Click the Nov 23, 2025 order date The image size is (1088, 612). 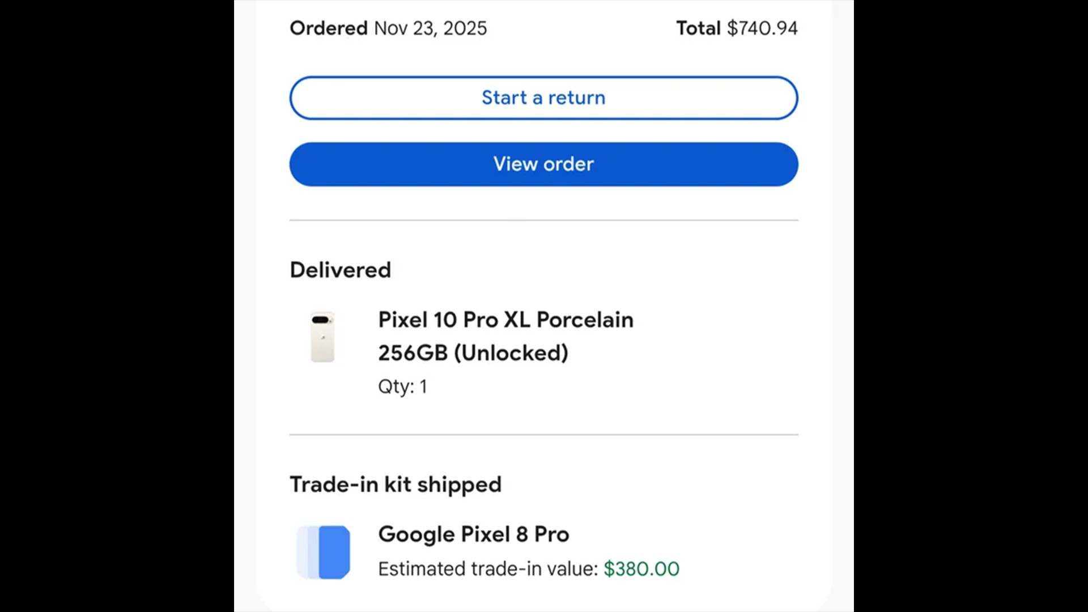point(430,28)
